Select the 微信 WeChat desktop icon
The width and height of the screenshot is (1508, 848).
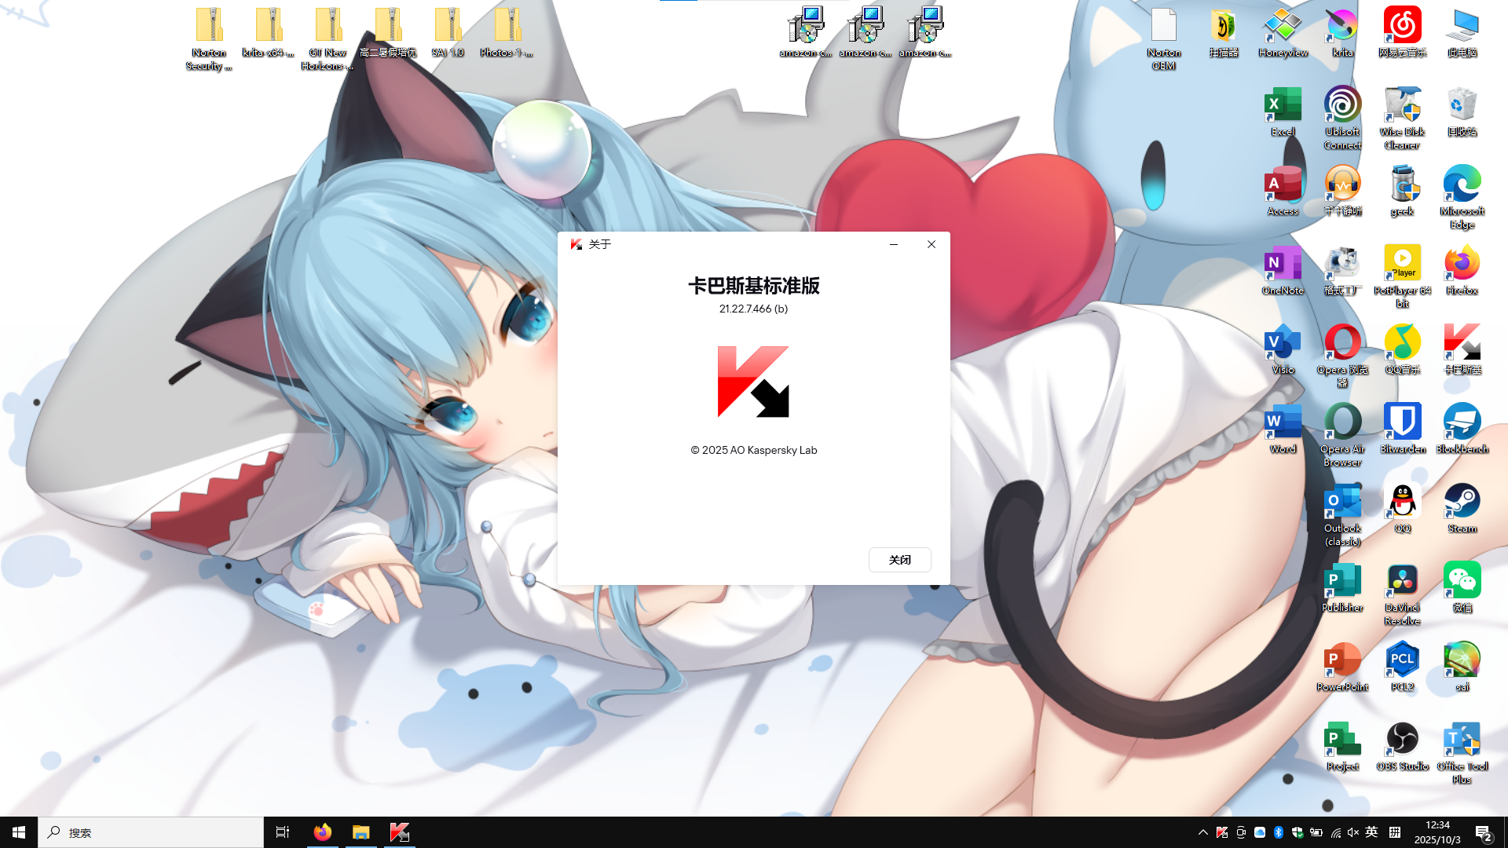(1462, 587)
